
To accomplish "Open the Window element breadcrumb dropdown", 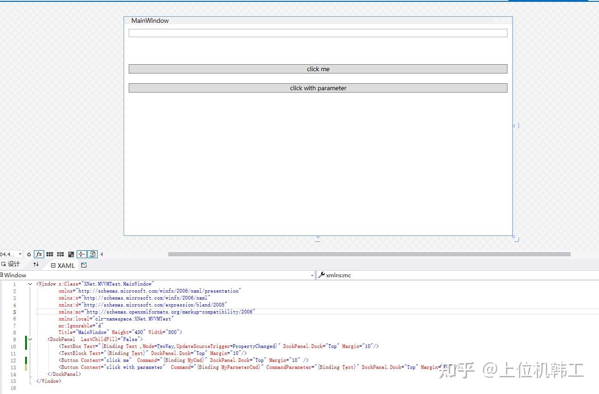I will tap(312, 275).
